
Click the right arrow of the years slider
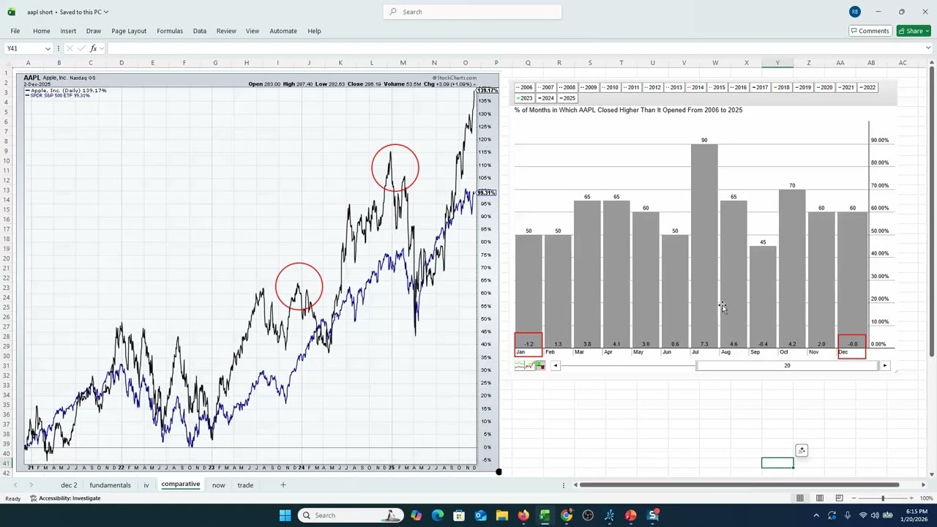pyautogui.click(x=884, y=366)
